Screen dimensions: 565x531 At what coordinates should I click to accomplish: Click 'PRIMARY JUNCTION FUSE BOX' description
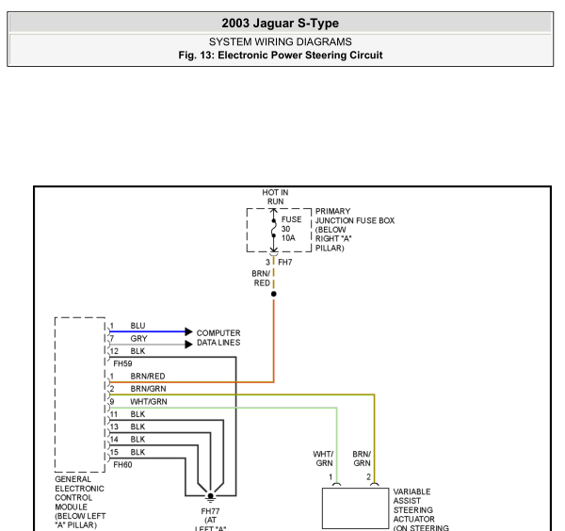tap(355, 230)
